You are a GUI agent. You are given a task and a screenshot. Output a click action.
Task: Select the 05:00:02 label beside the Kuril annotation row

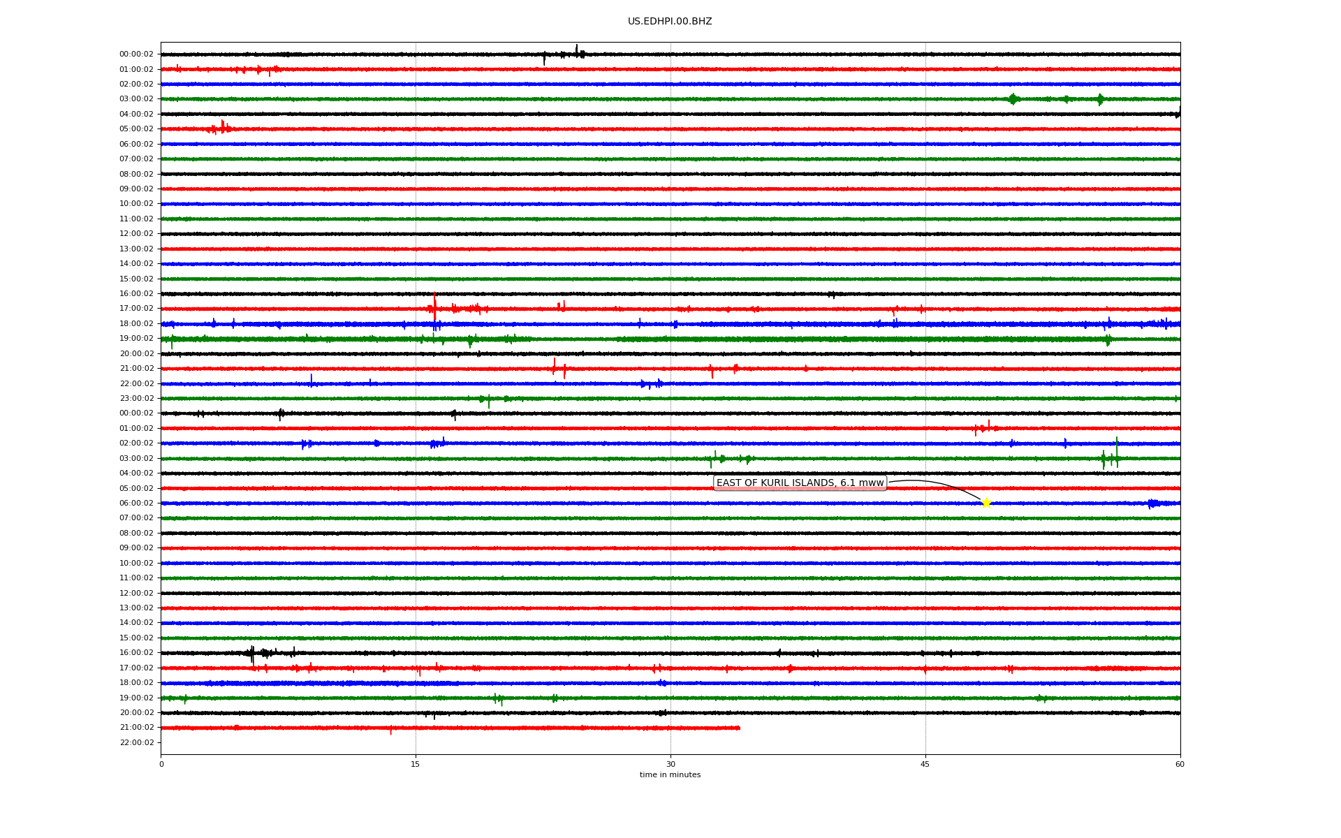[x=136, y=489]
